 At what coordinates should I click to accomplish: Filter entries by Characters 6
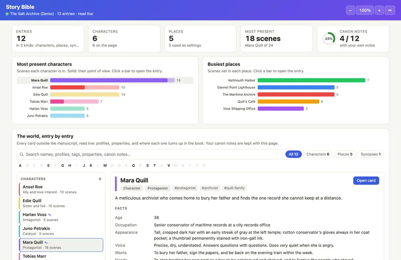point(317,154)
